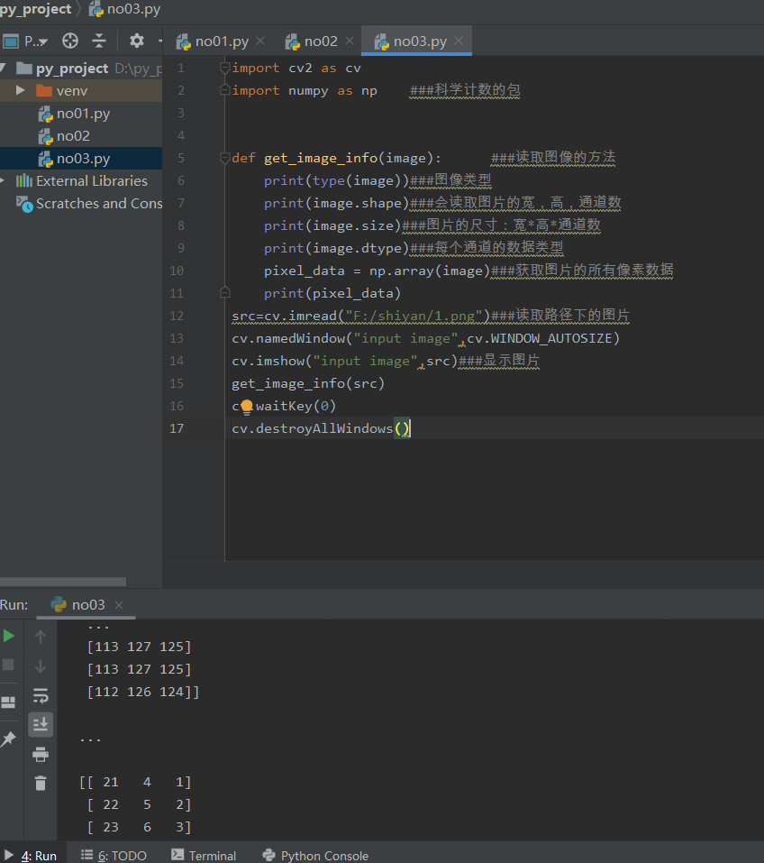This screenshot has height=863, width=764.
Task: Click the Stop process square button
Action: coord(8,665)
